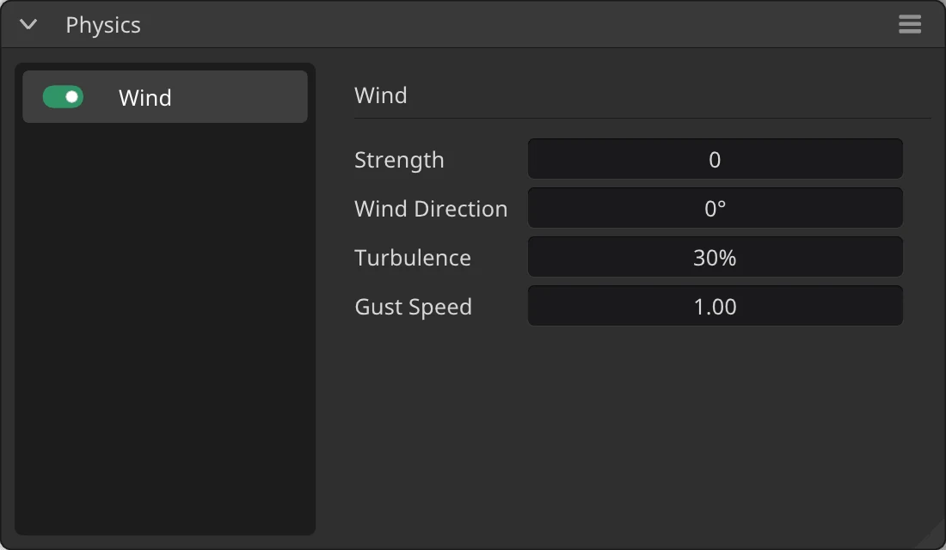Click the Physics panel title text
This screenshot has width=946, height=550.
103,25
